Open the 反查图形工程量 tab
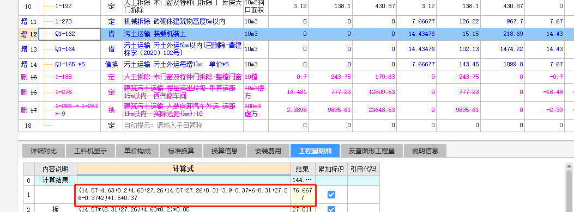The width and height of the screenshot is (574, 212). (x=372, y=151)
